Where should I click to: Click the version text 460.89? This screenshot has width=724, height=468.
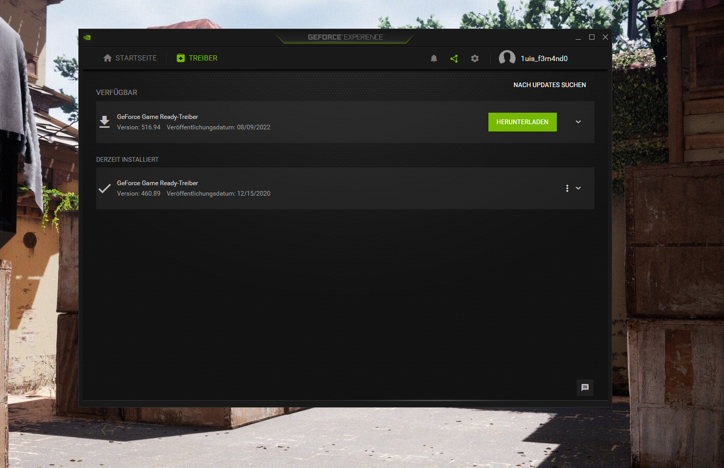click(138, 194)
